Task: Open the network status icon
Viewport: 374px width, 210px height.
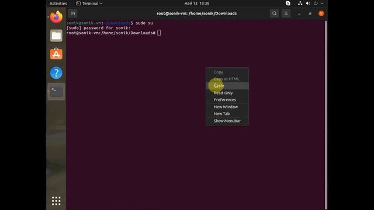Action: pyautogui.click(x=300, y=3)
